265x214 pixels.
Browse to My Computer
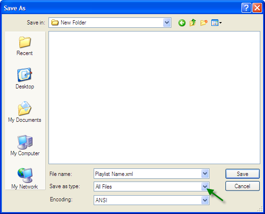coord(25,145)
